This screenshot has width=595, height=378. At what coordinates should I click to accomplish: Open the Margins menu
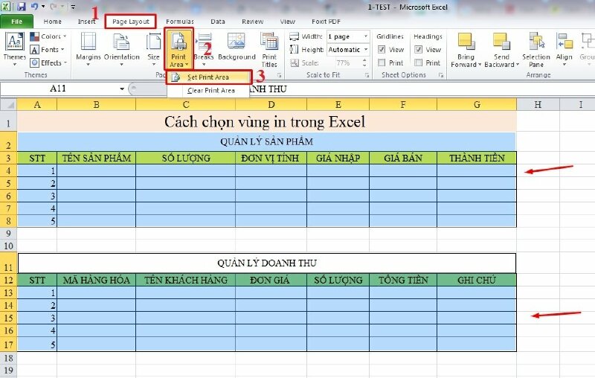[88, 48]
